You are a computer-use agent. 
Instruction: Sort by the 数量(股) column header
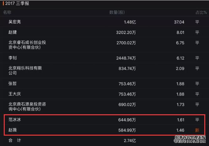(x=117, y=12)
